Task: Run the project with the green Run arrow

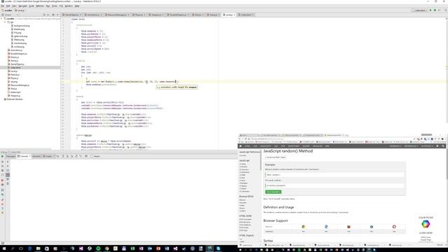Action: click(430, 10)
